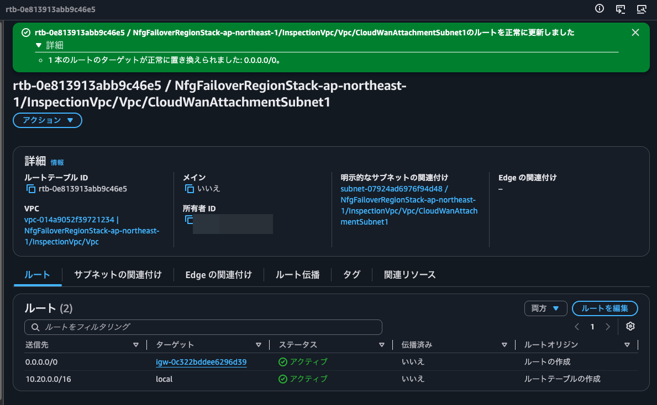The height and width of the screenshot is (405, 657).
Task: Copy the メイン value いいえ
Action: [190, 189]
